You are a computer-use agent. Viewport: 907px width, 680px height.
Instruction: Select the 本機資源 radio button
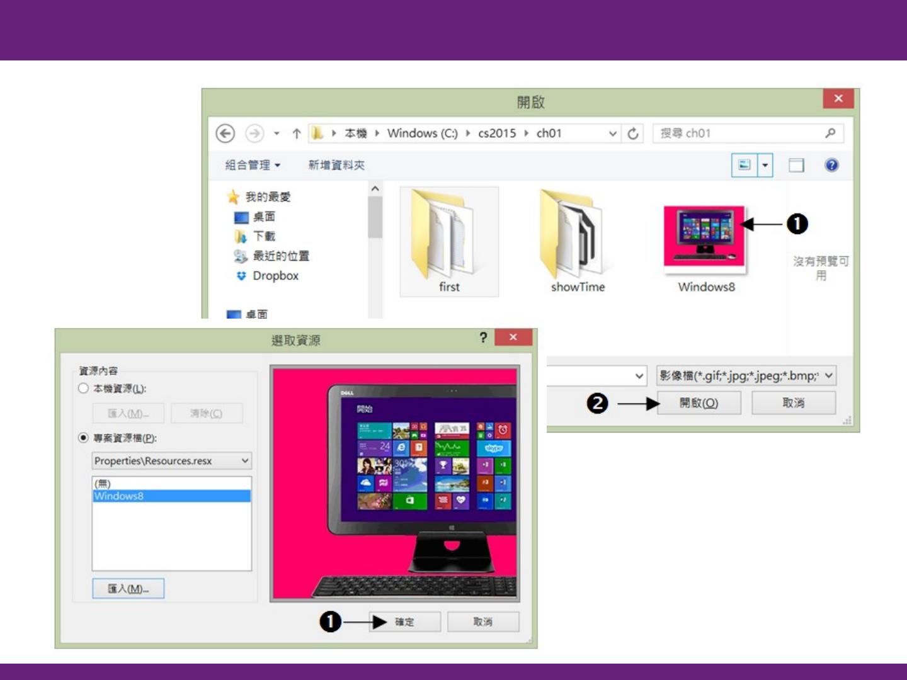click(x=83, y=388)
